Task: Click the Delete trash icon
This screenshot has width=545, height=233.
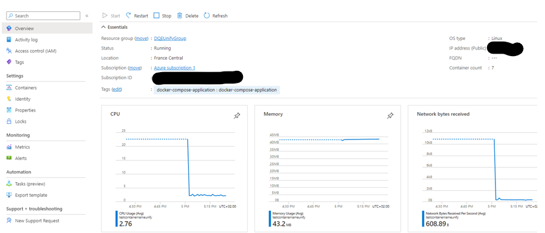Action: tap(180, 15)
